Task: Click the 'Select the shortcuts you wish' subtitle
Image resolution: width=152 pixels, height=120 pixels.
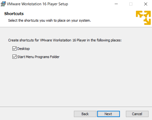Action: pos(49,21)
